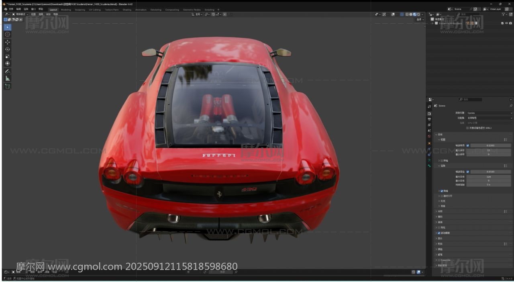Pin the properties editor context
This screenshot has width=514, height=282.
coord(511,106)
